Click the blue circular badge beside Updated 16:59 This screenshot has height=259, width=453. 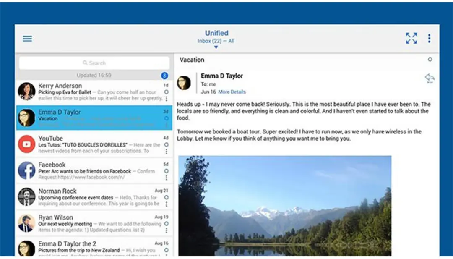pyautogui.click(x=164, y=76)
